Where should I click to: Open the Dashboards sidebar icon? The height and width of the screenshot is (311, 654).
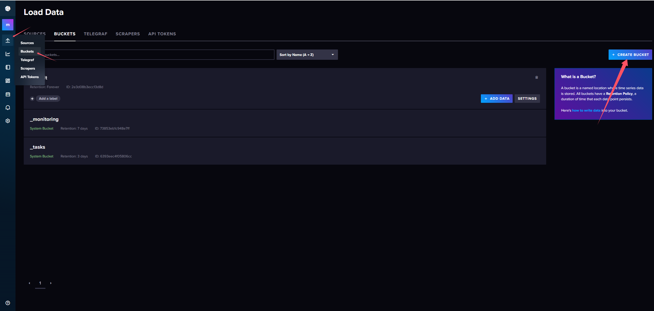coord(8,81)
